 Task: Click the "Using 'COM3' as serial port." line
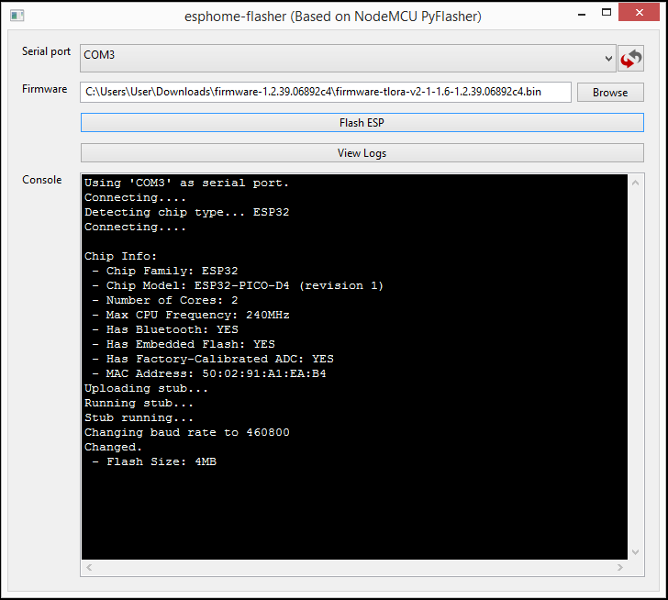tap(186, 183)
